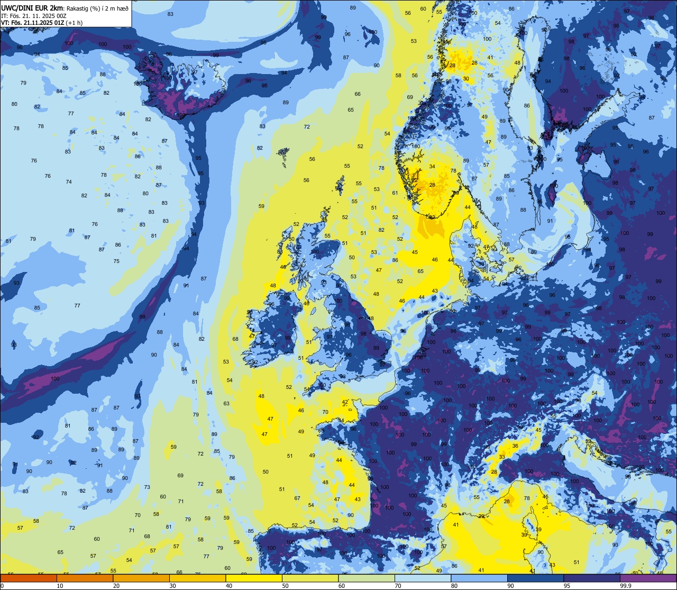677x590 pixels.
Task: Click the 90–95% dark blue legend swatch
Action: (x=535, y=578)
